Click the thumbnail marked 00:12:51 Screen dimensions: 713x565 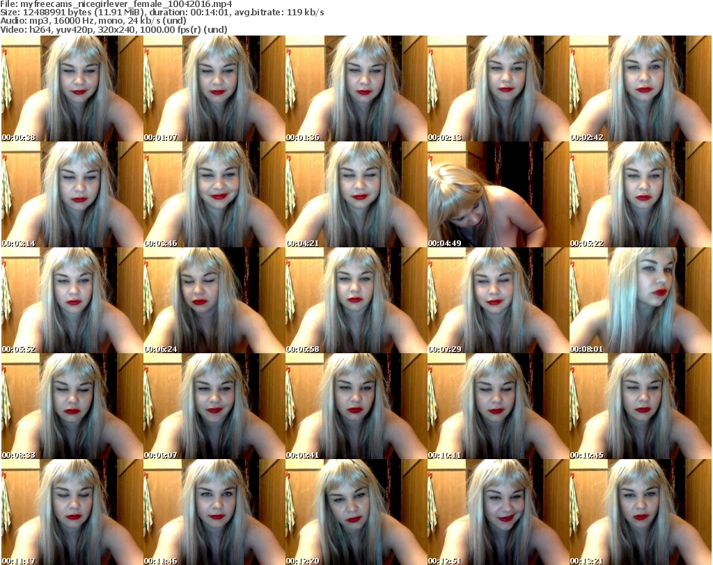(499, 512)
